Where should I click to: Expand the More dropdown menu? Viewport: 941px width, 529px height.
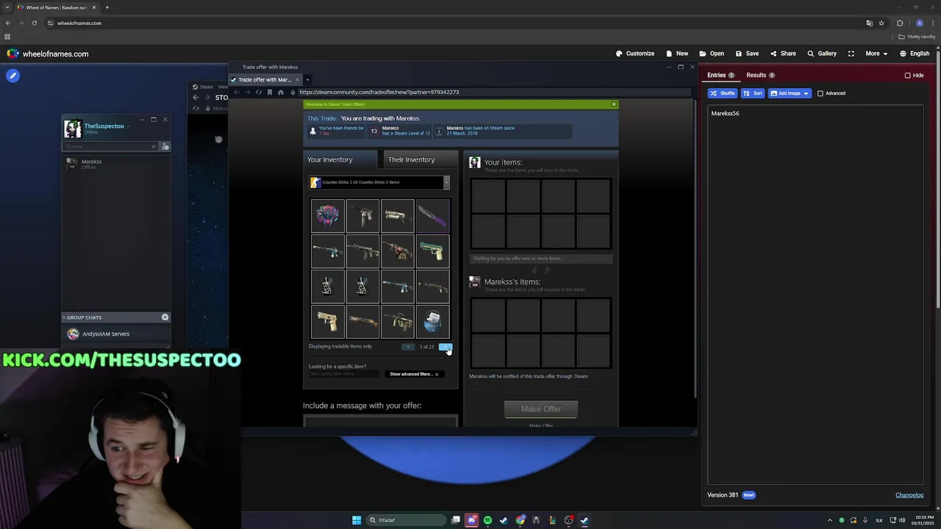(876, 54)
